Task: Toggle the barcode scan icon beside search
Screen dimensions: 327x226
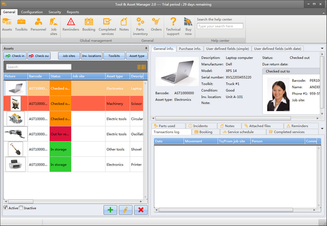Action: 142,67
